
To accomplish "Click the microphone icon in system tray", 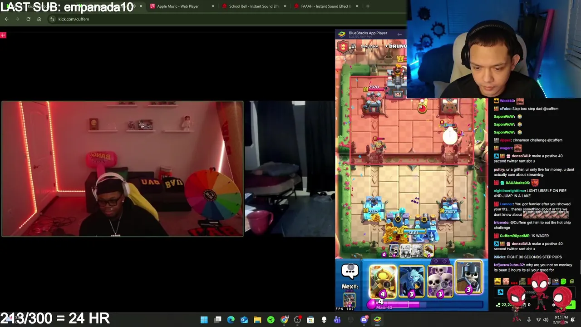I will (529, 320).
